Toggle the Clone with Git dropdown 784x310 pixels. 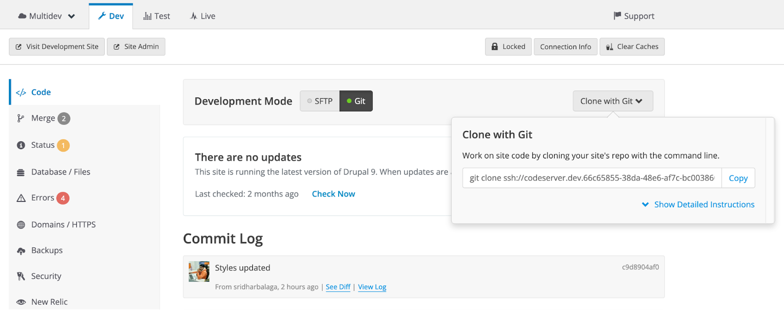click(x=613, y=101)
